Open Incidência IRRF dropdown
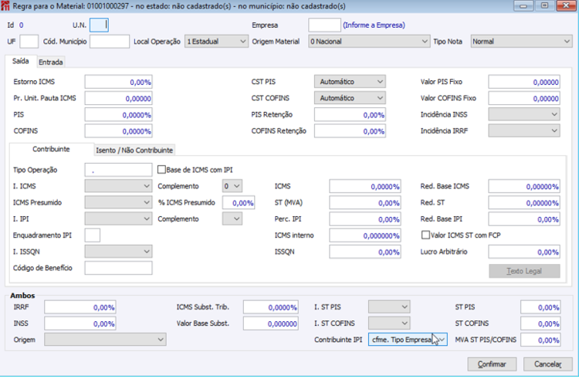579x379 pixels. tap(524, 130)
